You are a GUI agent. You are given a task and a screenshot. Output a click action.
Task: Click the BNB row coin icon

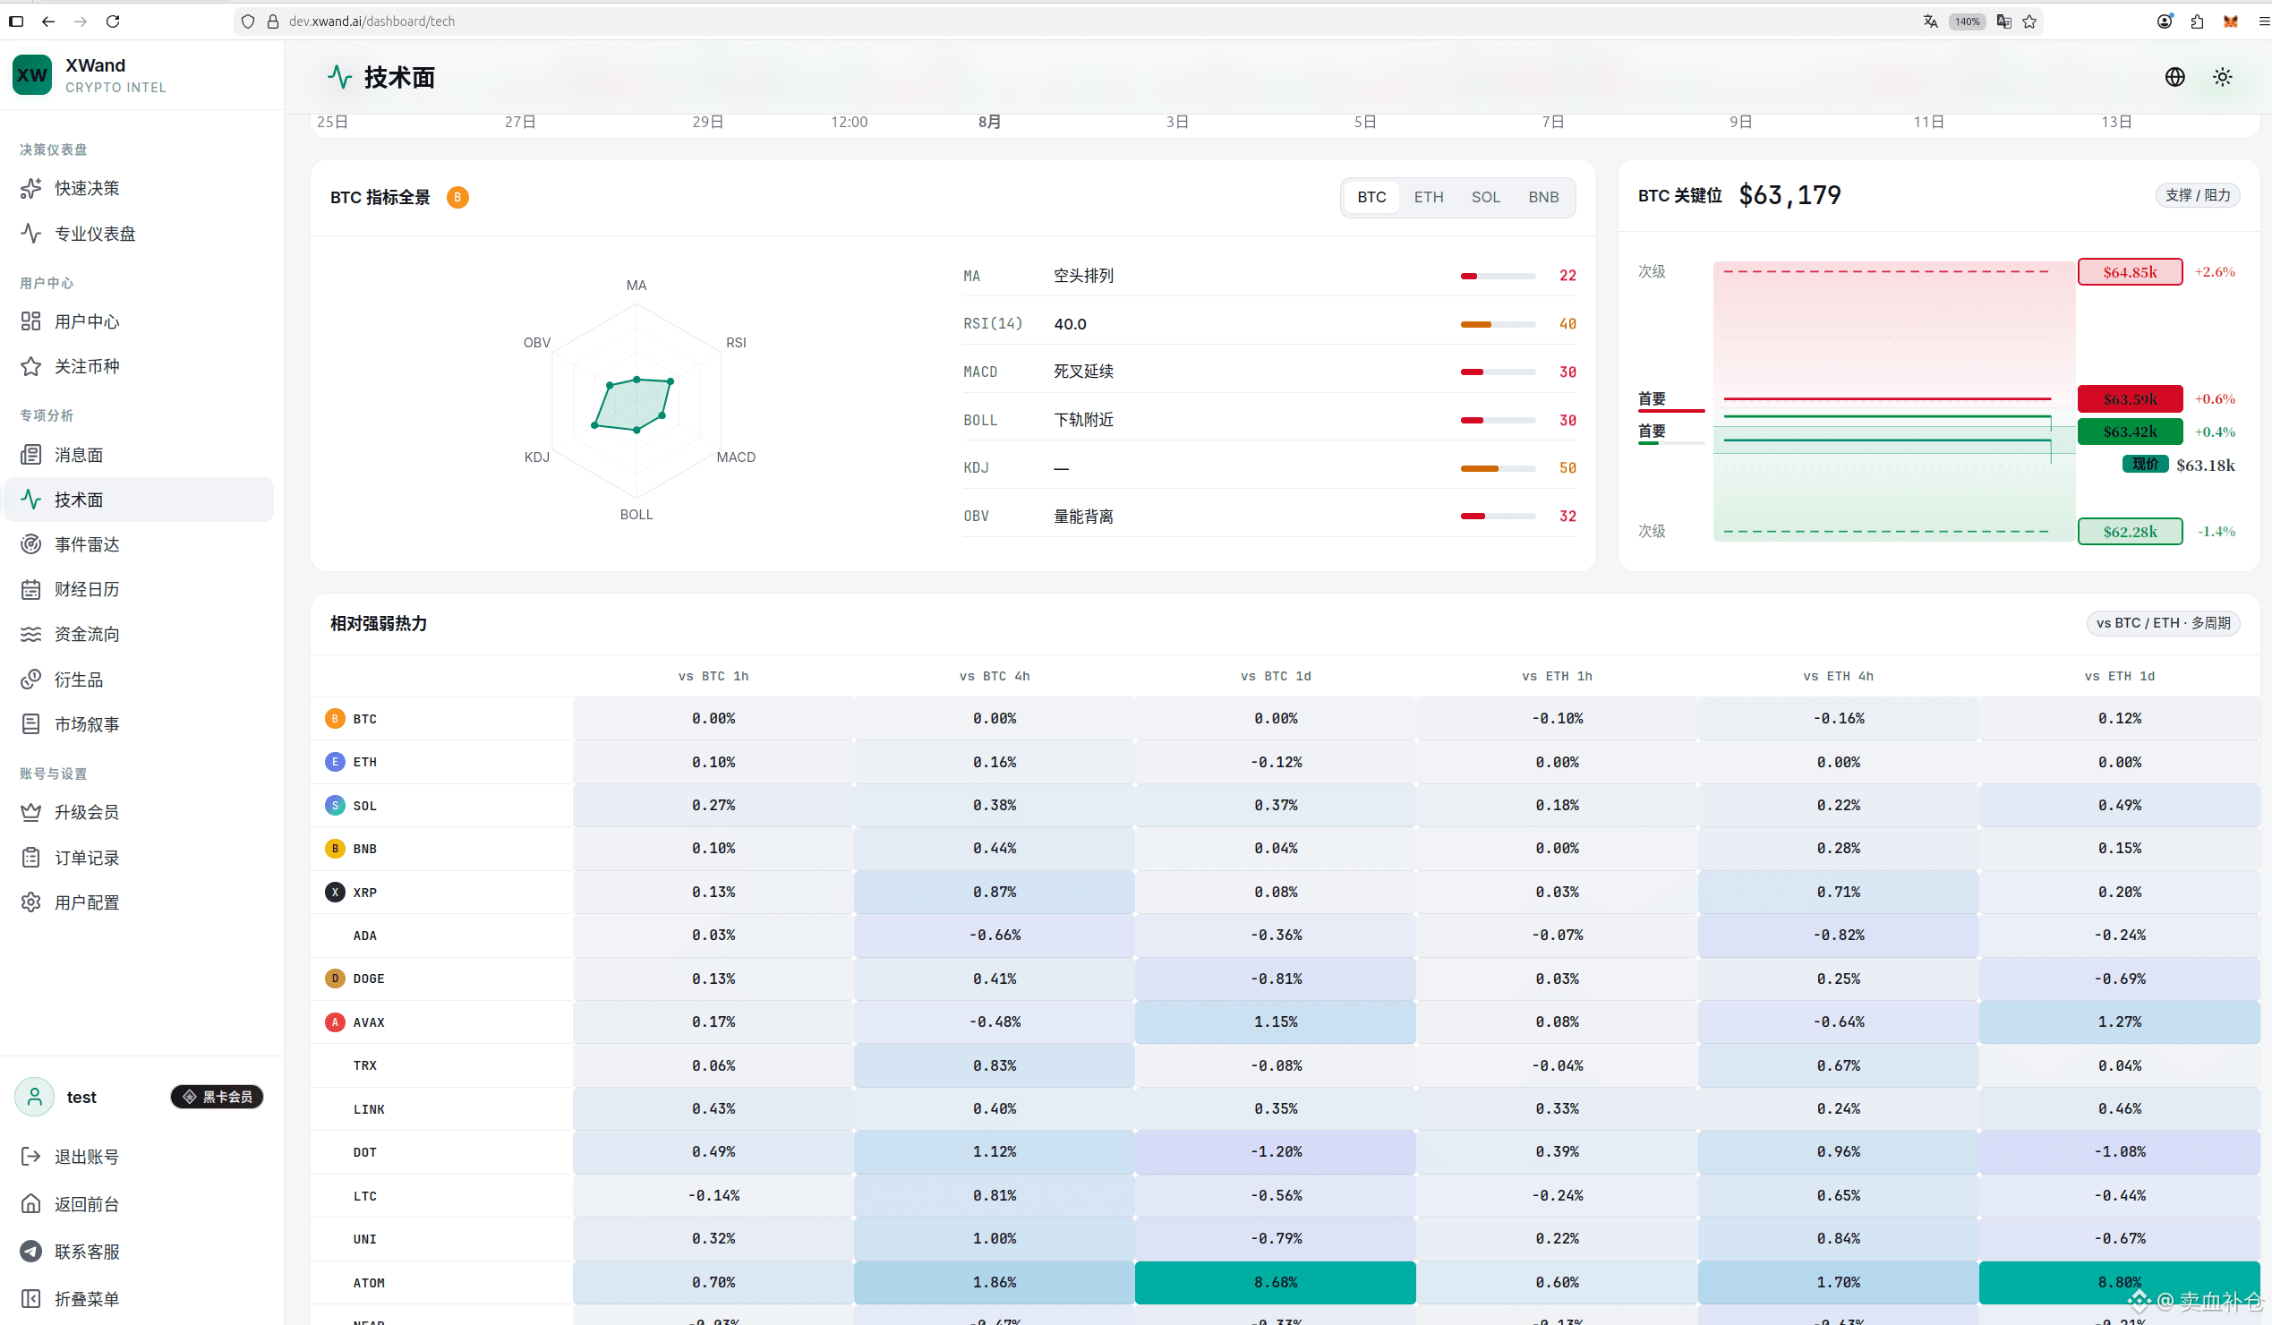(x=336, y=849)
